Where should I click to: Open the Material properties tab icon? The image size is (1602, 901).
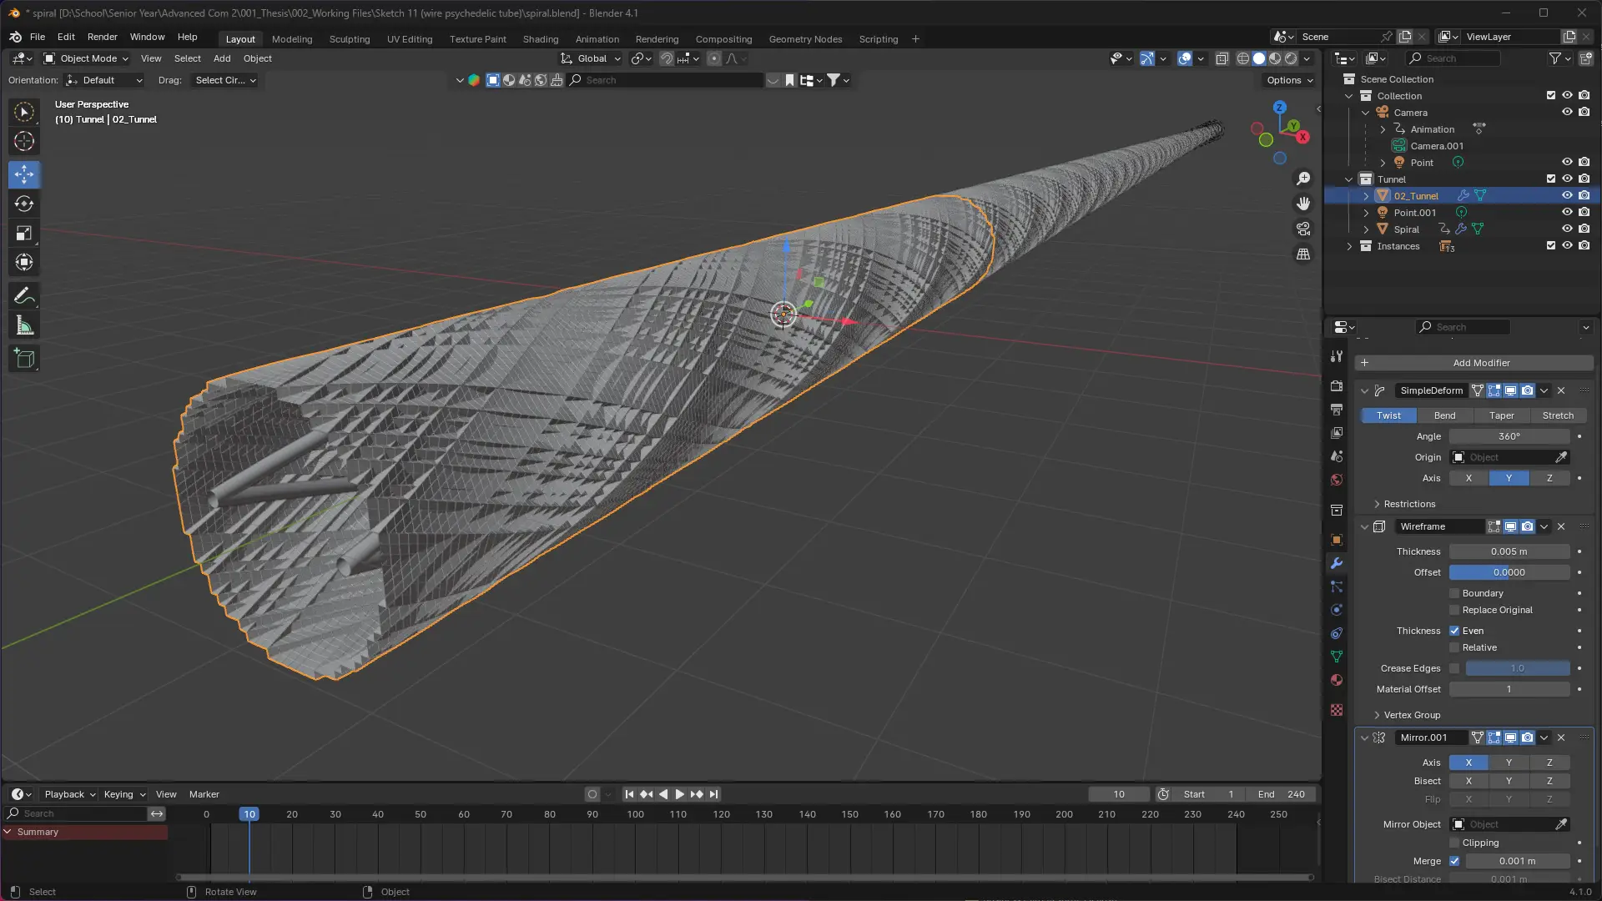pyautogui.click(x=1337, y=680)
